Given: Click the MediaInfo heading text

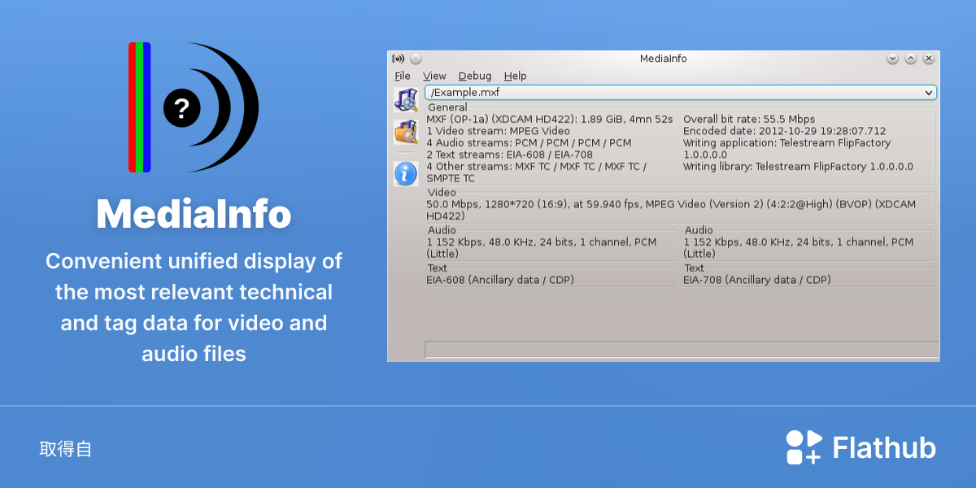Looking at the screenshot, I should (194, 214).
